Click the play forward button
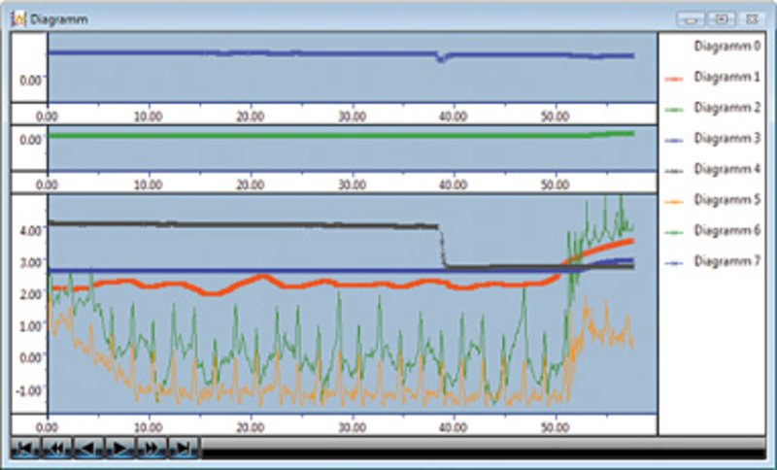 tap(119, 449)
